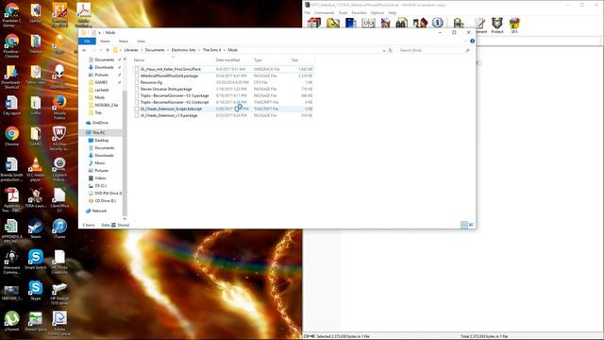Open Explorer's Home ribbon tab
The height and width of the screenshot is (340, 604).
coord(105,42)
